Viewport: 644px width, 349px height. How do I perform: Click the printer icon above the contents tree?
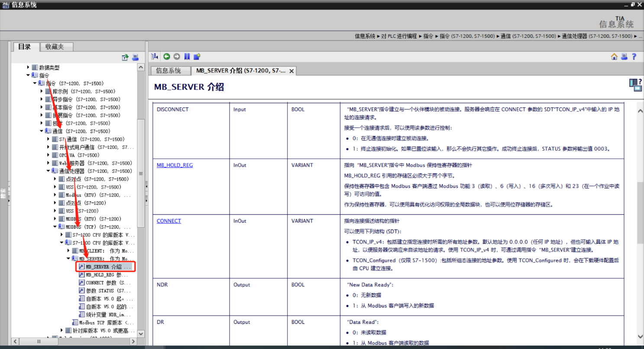click(x=135, y=57)
